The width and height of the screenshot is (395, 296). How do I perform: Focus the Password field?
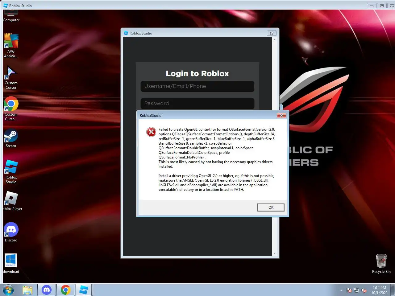click(197, 104)
